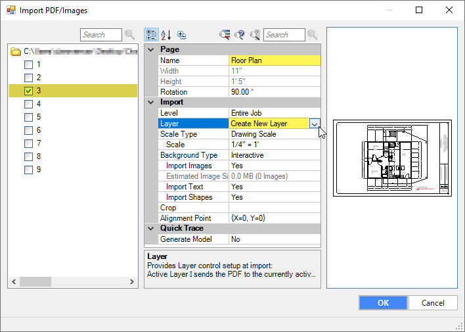Check the page 8 checkbox
Image resolution: width=465 pixels, height=332 pixels.
pyautogui.click(x=28, y=156)
